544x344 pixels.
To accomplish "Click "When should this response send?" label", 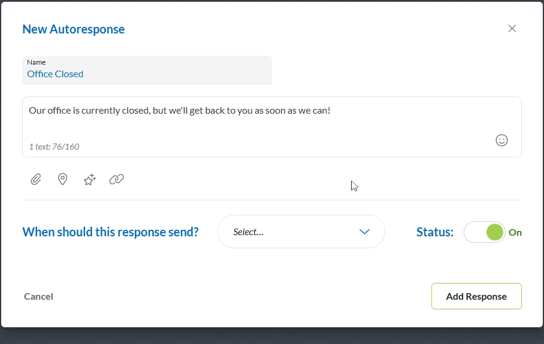I will point(110,232).
